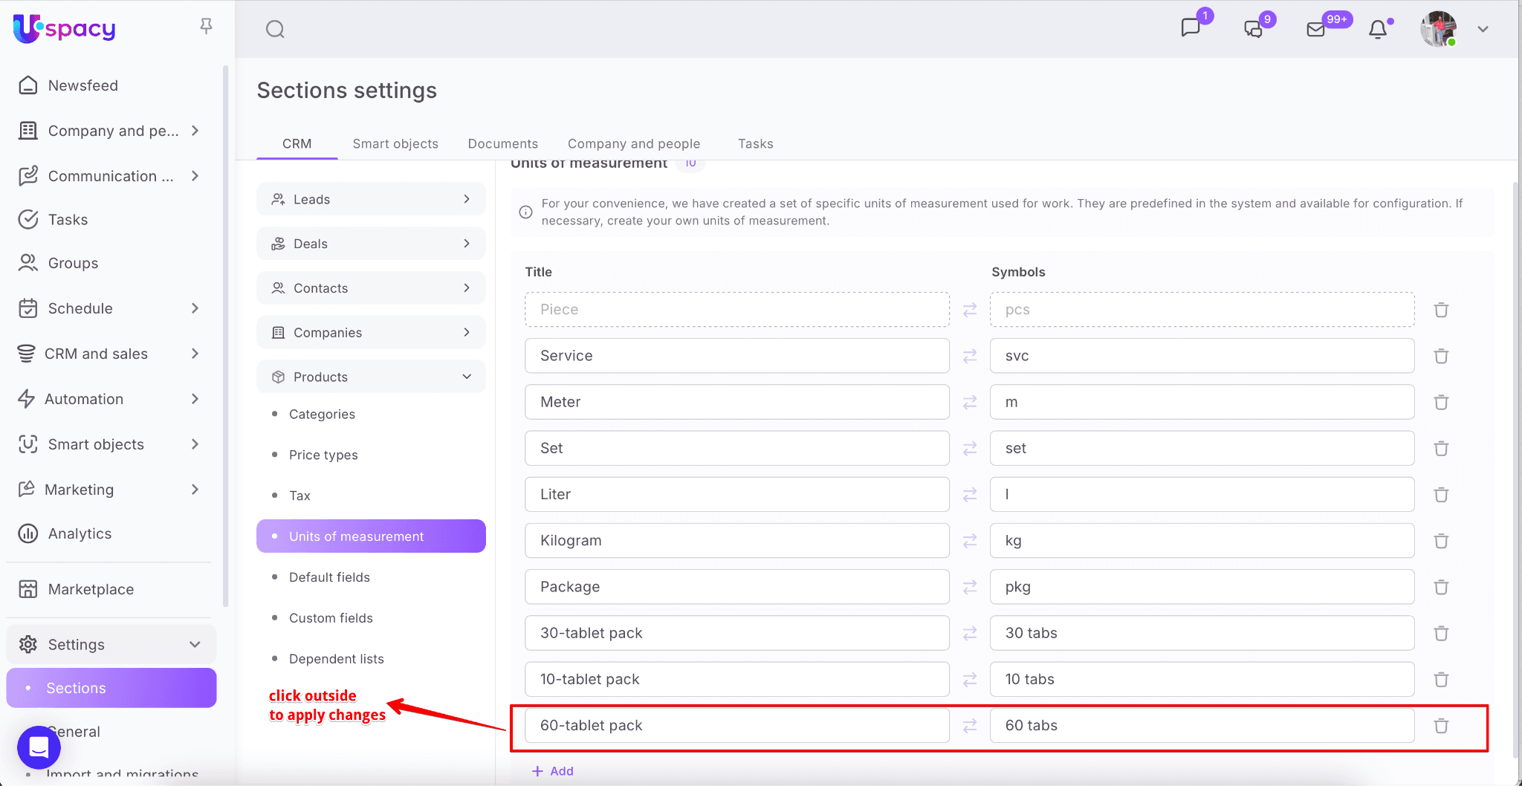This screenshot has height=786, width=1522.
Task: Delete the Kilogram unit row
Action: [1441, 541]
